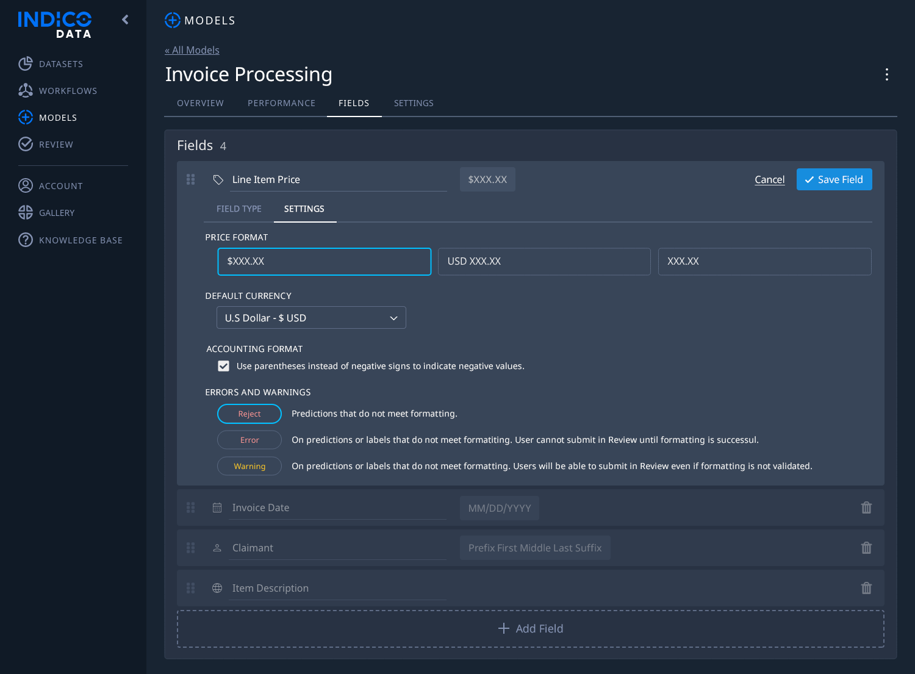Edit the Claimant name field
The image size is (915, 674).
339,548
